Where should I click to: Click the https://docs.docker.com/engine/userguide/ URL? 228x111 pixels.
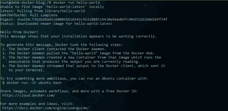pyautogui.click(x=46, y=108)
